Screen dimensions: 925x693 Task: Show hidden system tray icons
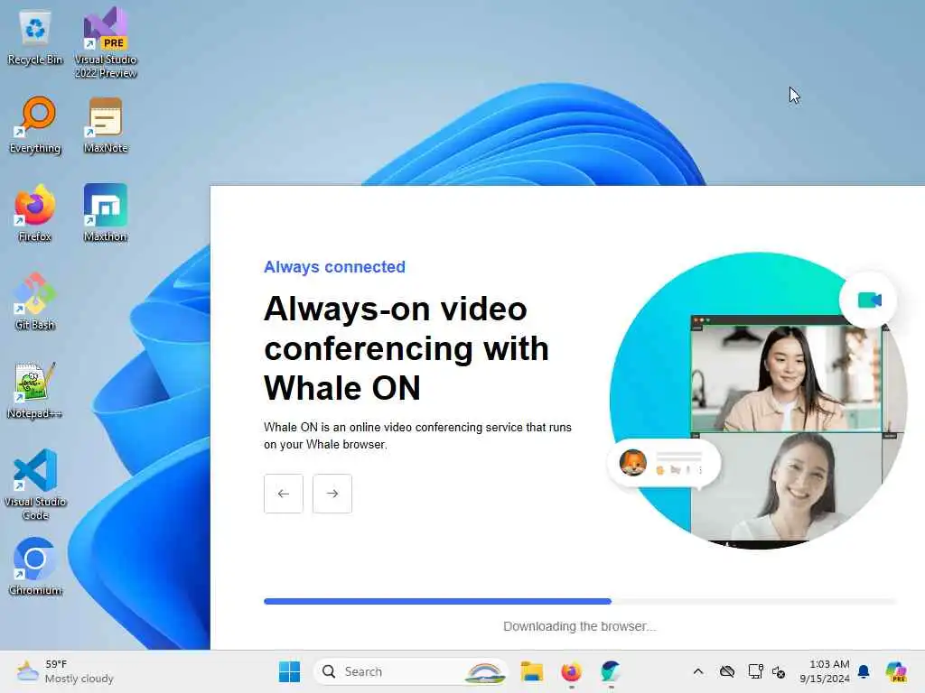coord(698,671)
